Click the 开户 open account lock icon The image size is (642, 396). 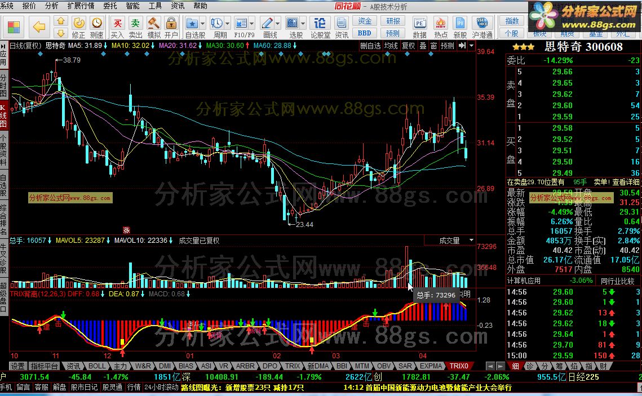tap(171, 27)
